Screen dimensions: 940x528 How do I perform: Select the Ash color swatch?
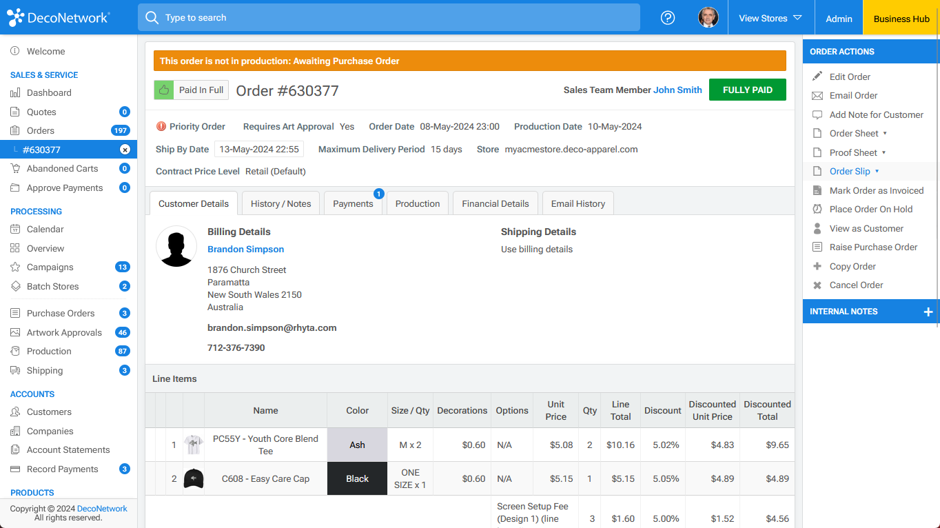357,445
